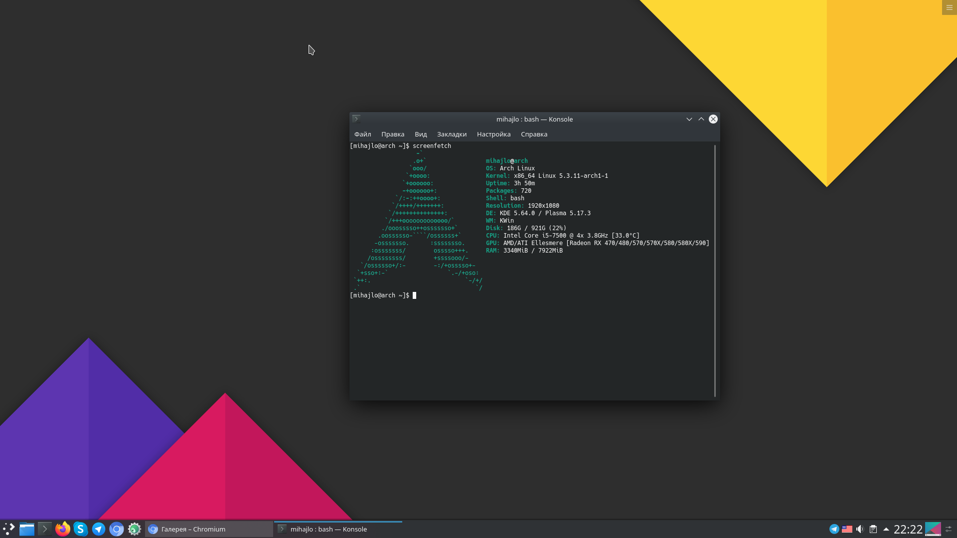This screenshot has height=538, width=957.
Task: Switch the US flag keyboard layout indicator
Action: pyautogui.click(x=847, y=529)
